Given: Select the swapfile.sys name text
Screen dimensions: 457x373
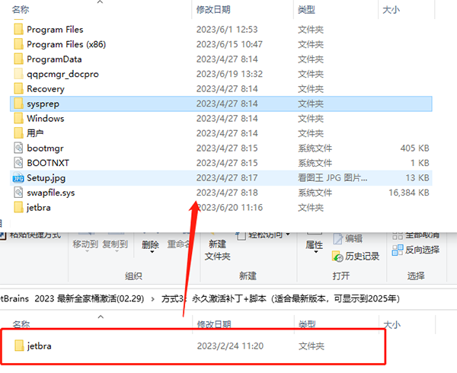Looking at the screenshot, I should tap(51, 193).
